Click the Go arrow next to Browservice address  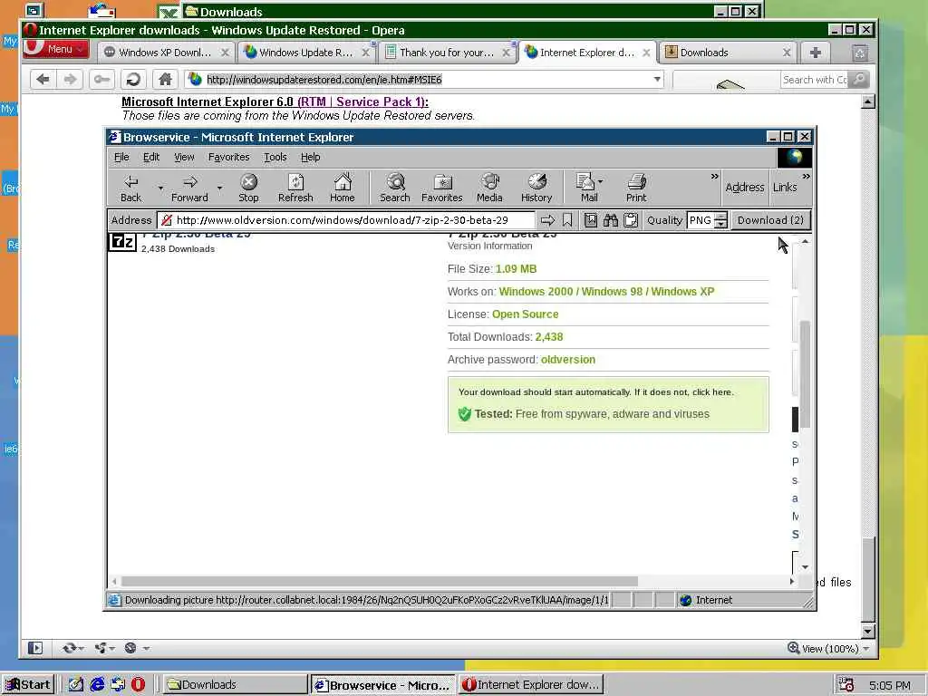(548, 220)
